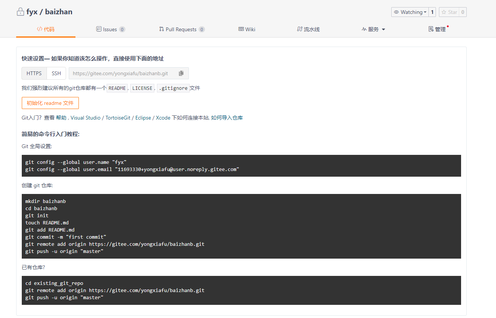The width and height of the screenshot is (496, 318).
Task: Switch to the Issues tab
Action: pyautogui.click(x=111, y=29)
